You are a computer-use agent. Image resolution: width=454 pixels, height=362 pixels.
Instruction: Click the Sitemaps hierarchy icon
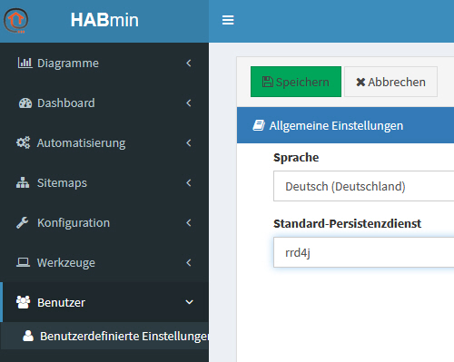point(23,182)
